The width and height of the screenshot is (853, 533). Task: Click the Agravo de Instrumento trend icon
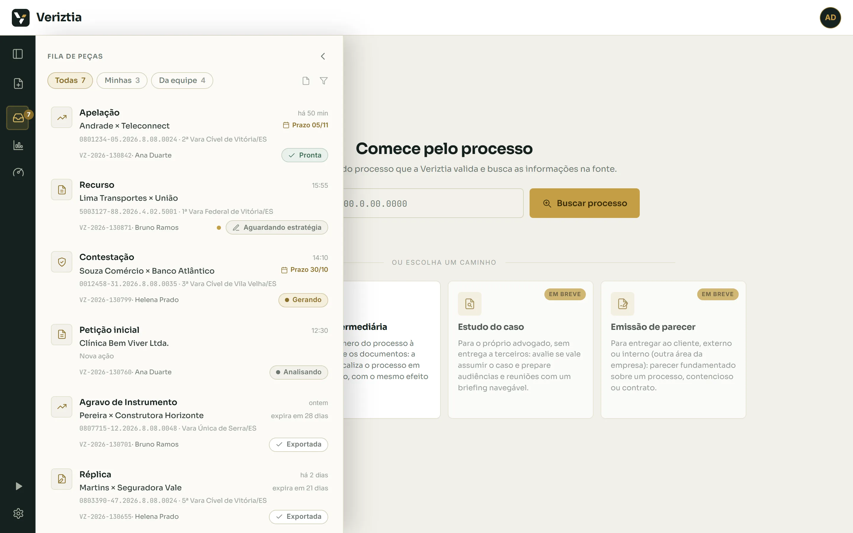point(62,407)
